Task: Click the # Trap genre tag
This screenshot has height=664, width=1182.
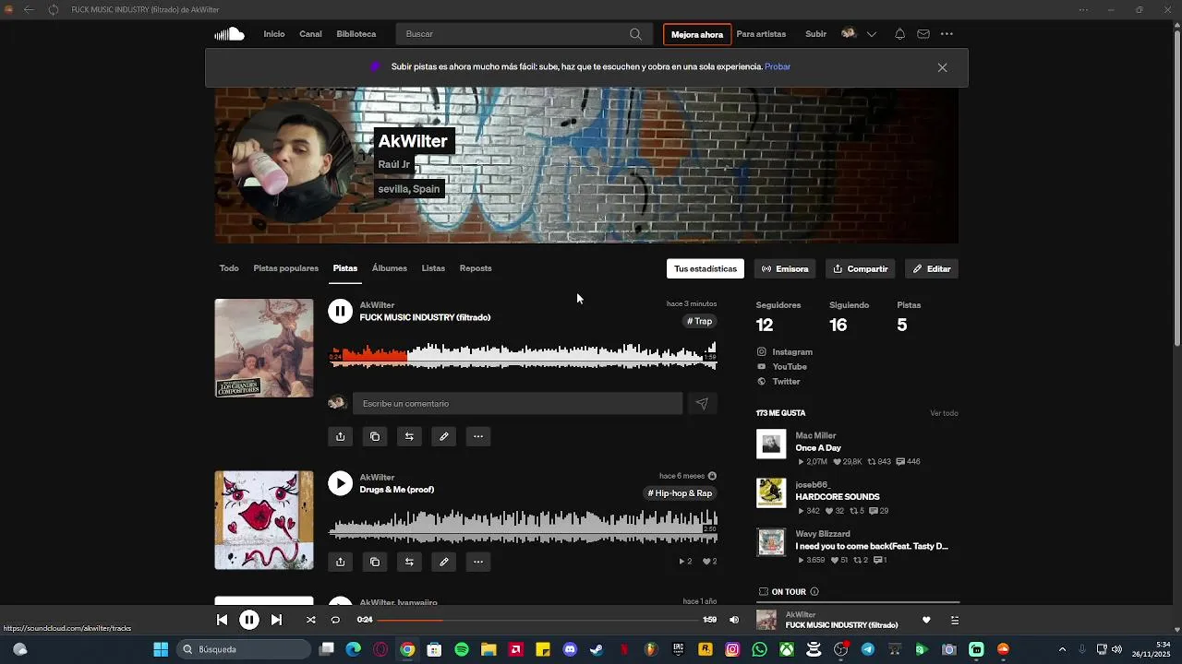Action: click(700, 321)
